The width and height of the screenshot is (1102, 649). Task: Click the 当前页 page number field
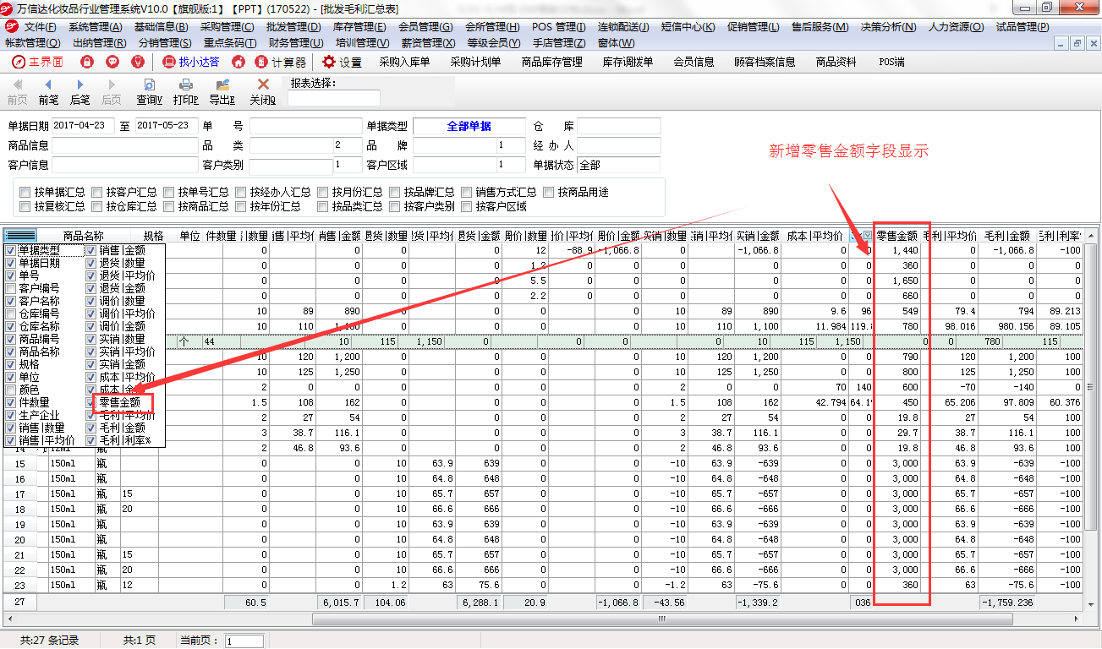coord(244,641)
